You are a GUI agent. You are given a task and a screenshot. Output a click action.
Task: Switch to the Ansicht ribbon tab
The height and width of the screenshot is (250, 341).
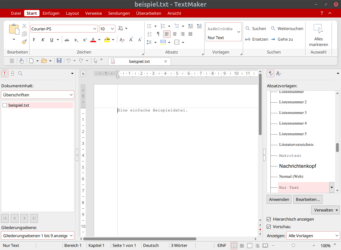pyautogui.click(x=174, y=13)
